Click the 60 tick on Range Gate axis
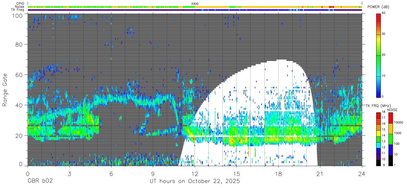407x188 pixels. coord(19,75)
